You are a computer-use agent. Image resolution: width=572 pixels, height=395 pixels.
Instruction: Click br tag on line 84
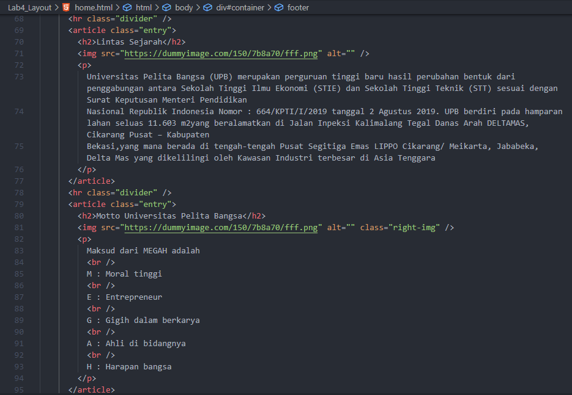pyautogui.click(x=101, y=263)
